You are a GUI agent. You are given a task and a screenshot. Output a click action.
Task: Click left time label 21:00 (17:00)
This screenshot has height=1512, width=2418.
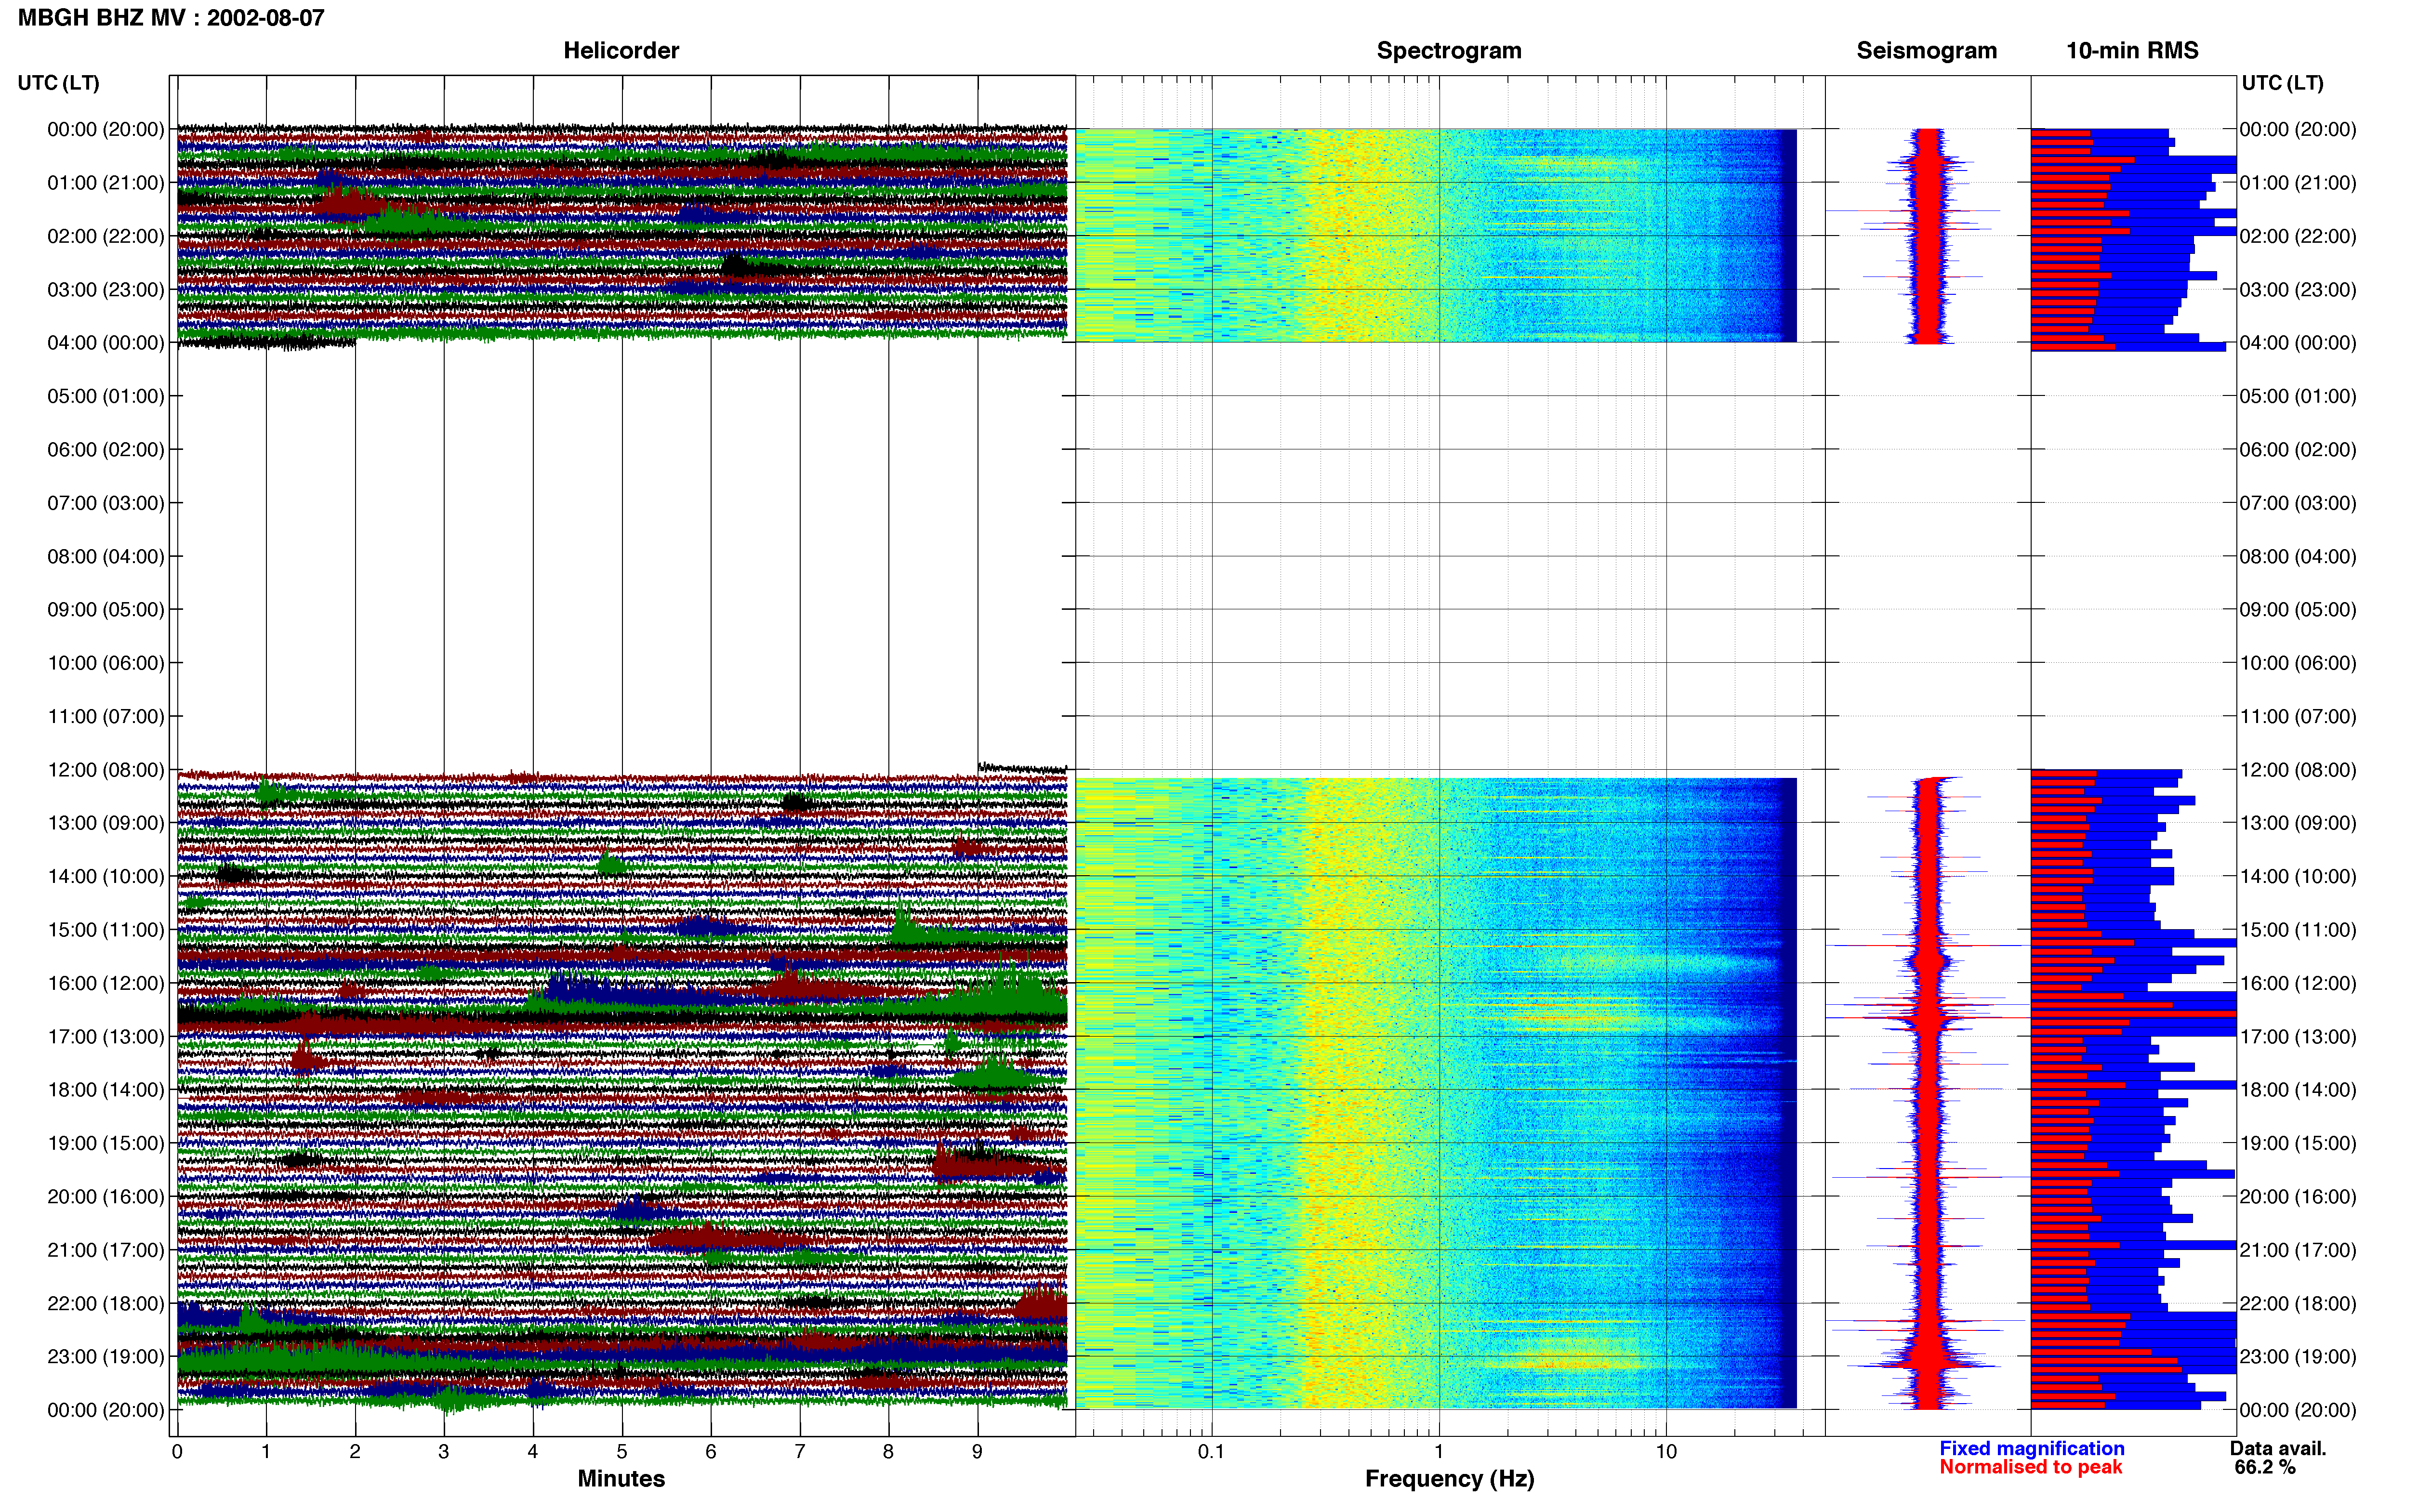[106, 1250]
